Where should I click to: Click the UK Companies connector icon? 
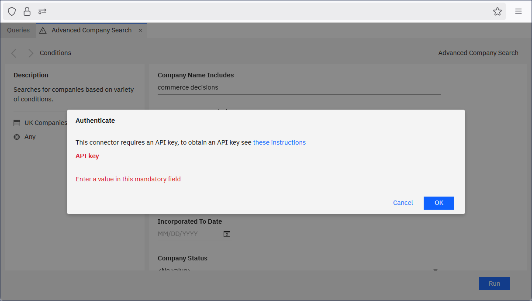[17, 123]
